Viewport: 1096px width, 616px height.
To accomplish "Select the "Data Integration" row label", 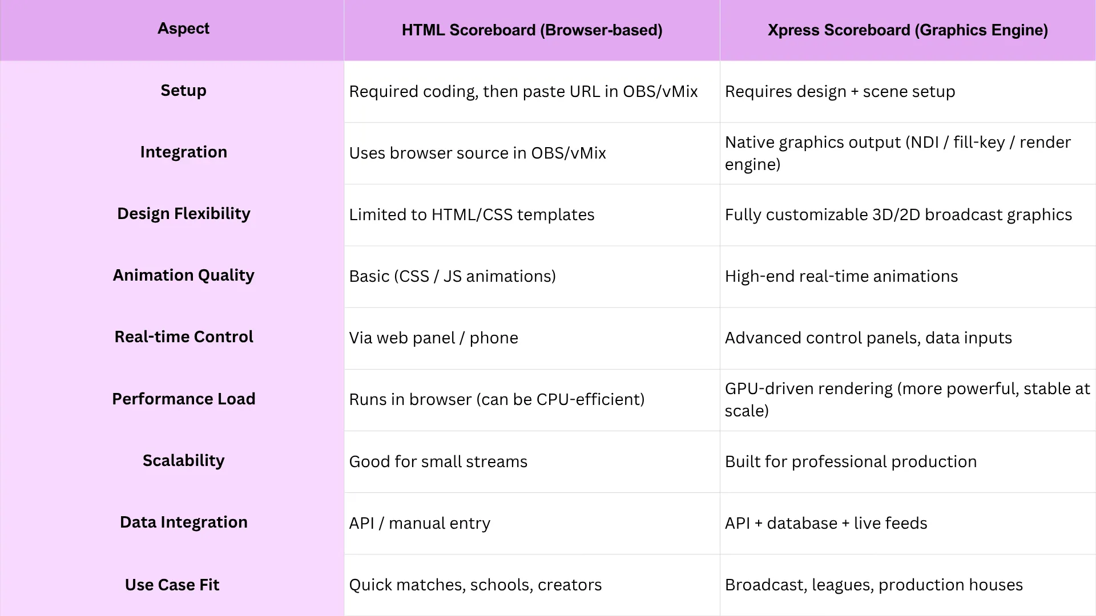I will [183, 522].
